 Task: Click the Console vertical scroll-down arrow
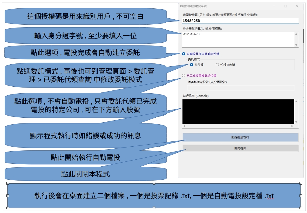[x=296, y=122]
